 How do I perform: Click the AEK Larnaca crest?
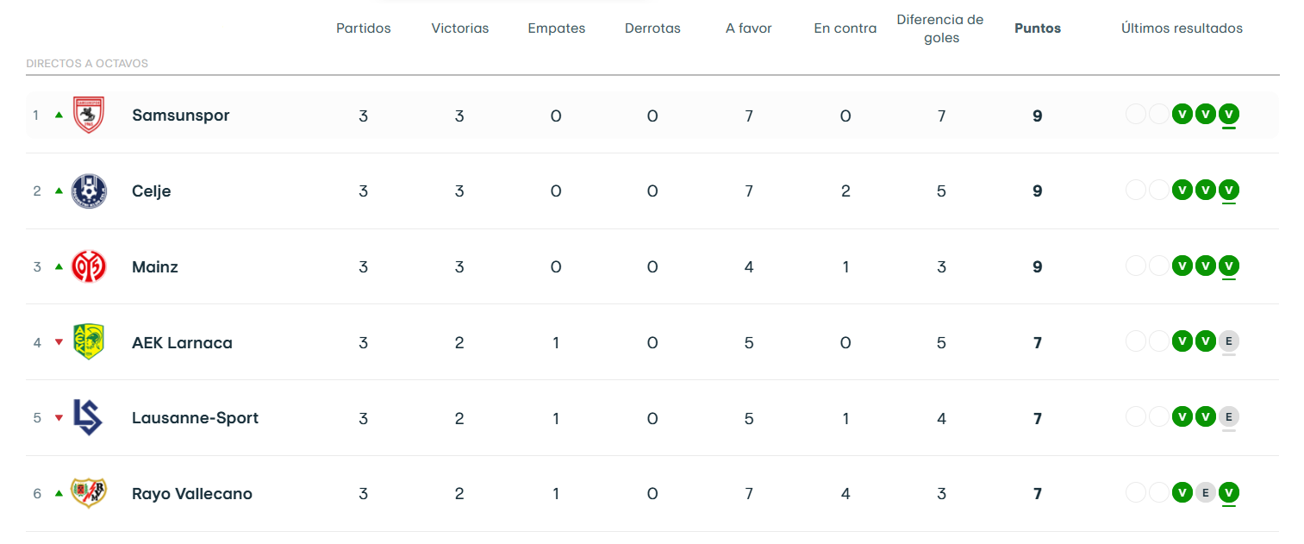tap(88, 342)
